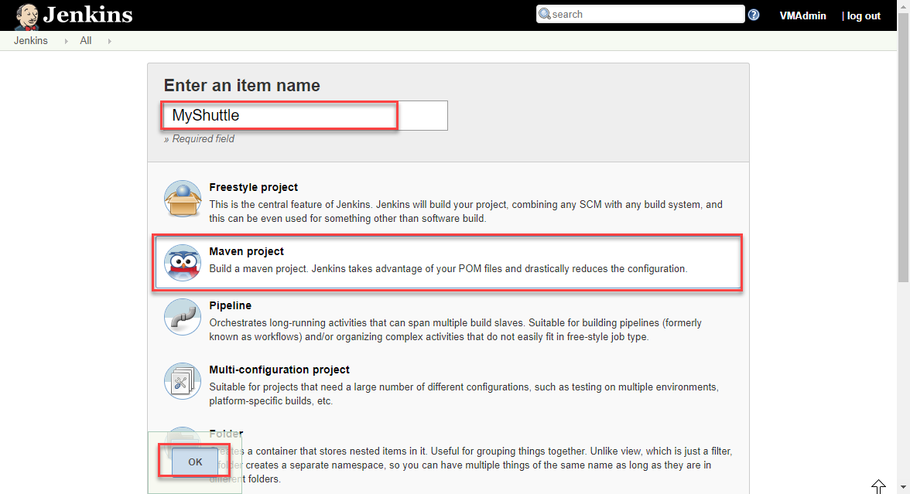Choose Freestyle project as the item type
Image resolution: width=910 pixels, height=494 pixels.
click(x=253, y=187)
